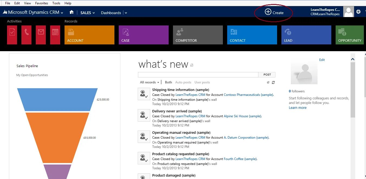Click Product damaged (sample) title
Viewport: 366px width, 179px height.
174,175
